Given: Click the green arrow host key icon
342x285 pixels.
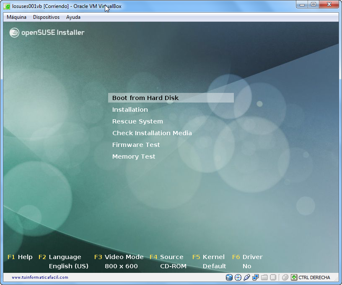Looking at the screenshot, I should tap(294, 277).
